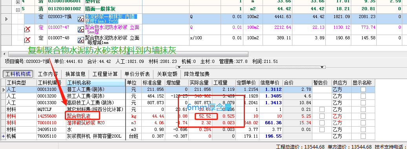The width and height of the screenshot is (407, 149).
Task: Open the 换算信息 tab
Action: [75, 74]
